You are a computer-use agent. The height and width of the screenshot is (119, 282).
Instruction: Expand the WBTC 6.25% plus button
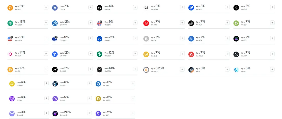click(182, 69)
